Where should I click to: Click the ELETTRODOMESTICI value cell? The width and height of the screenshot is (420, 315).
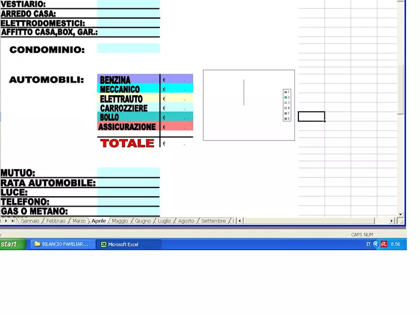click(x=128, y=23)
